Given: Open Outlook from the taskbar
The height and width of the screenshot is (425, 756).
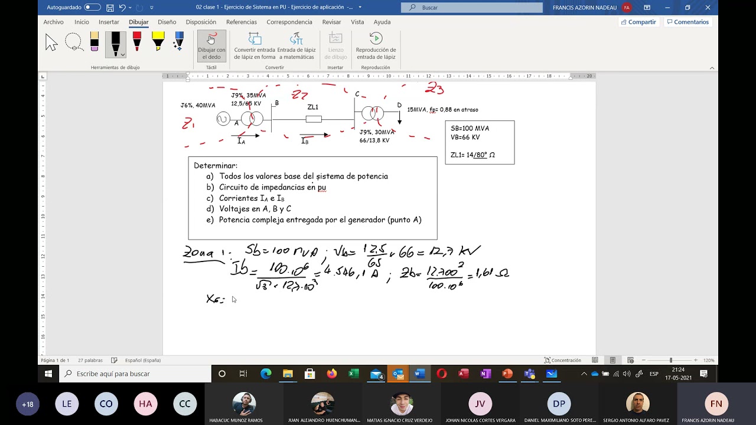Looking at the screenshot, I should [398, 374].
